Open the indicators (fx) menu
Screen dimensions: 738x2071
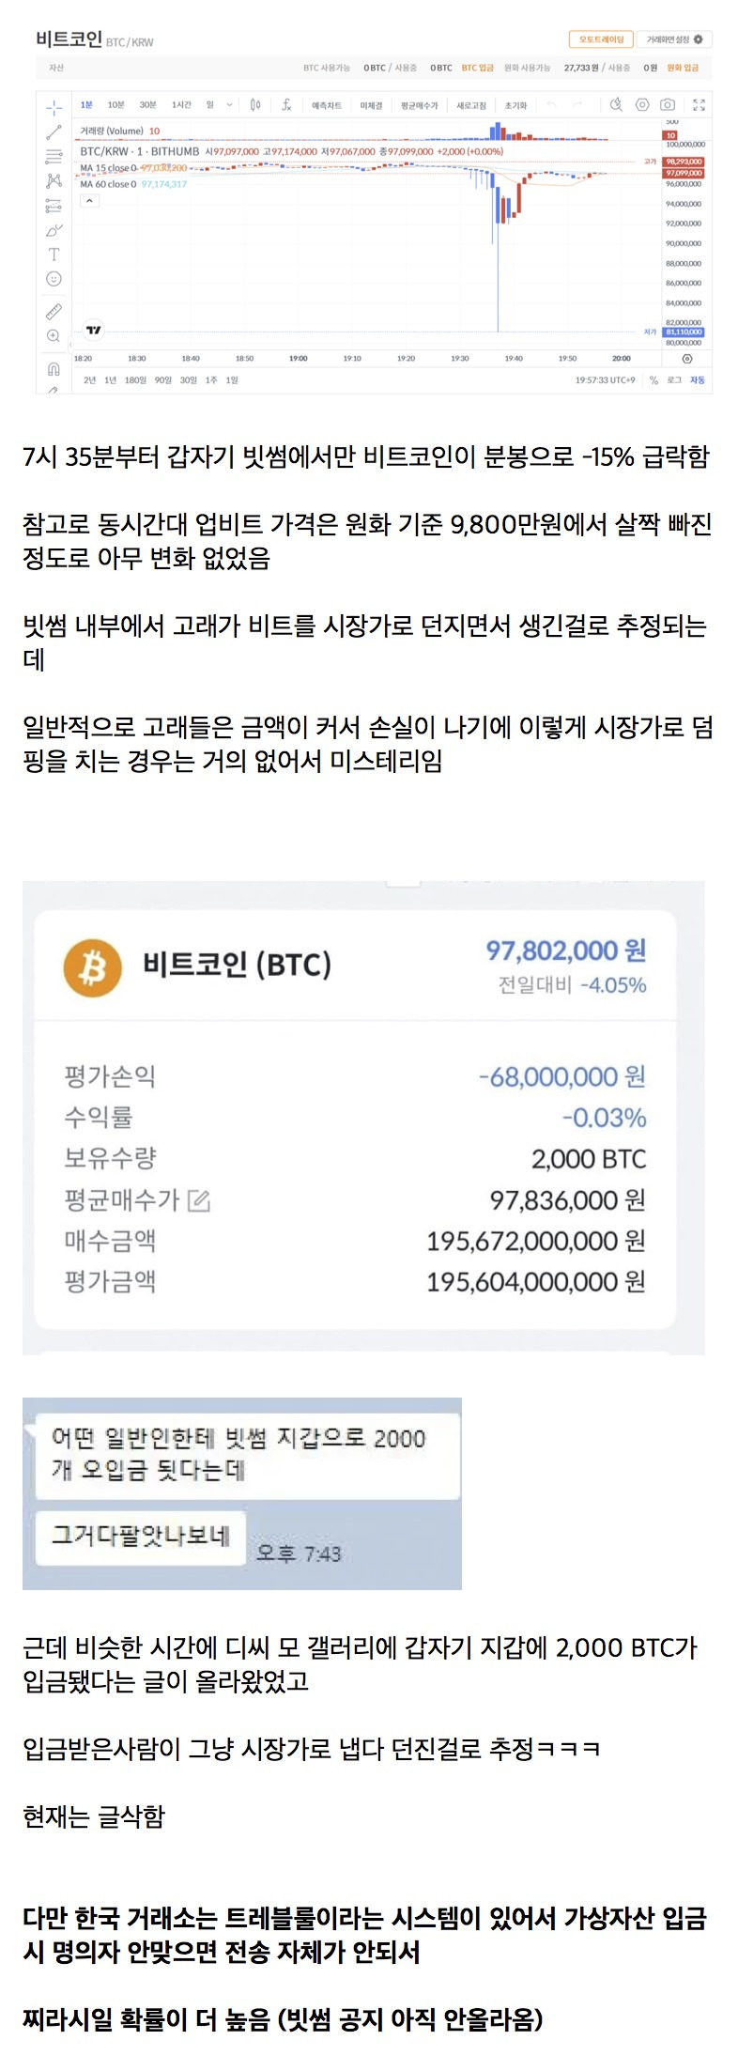(x=286, y=105)
